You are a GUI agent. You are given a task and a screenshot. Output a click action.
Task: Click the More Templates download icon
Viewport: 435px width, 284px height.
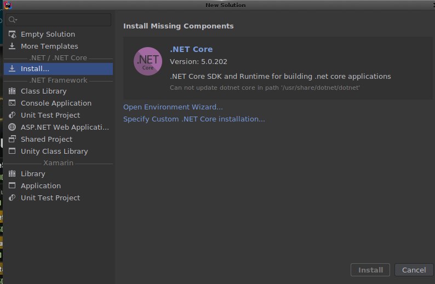tap(12, 46)
